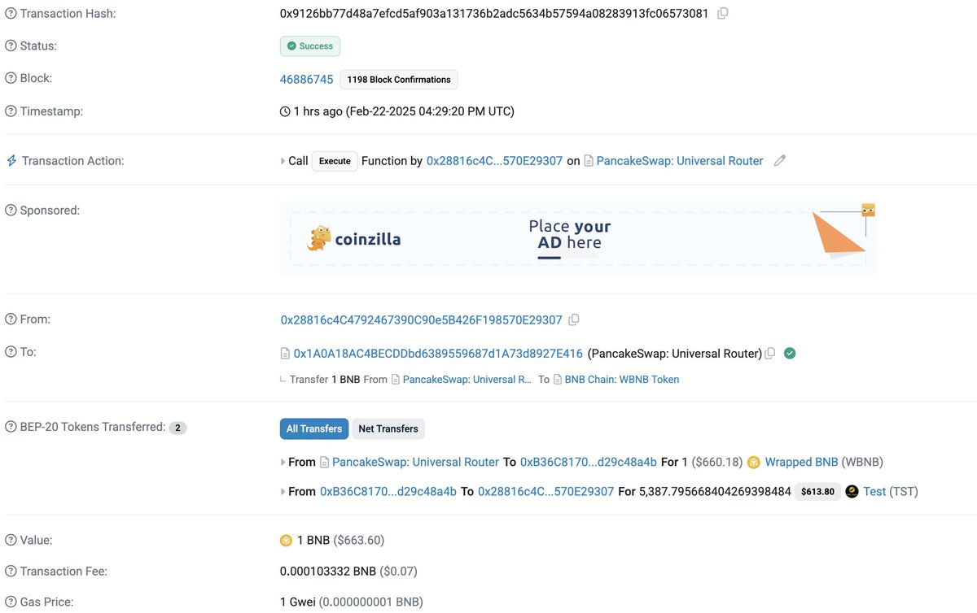This screenshot has height=613, width=977.
Task: Click the Wrapped BNB token icon
Action: point(753,462)
